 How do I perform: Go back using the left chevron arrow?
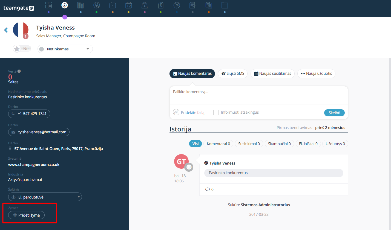pyautogui.click(x=6, y=30)
